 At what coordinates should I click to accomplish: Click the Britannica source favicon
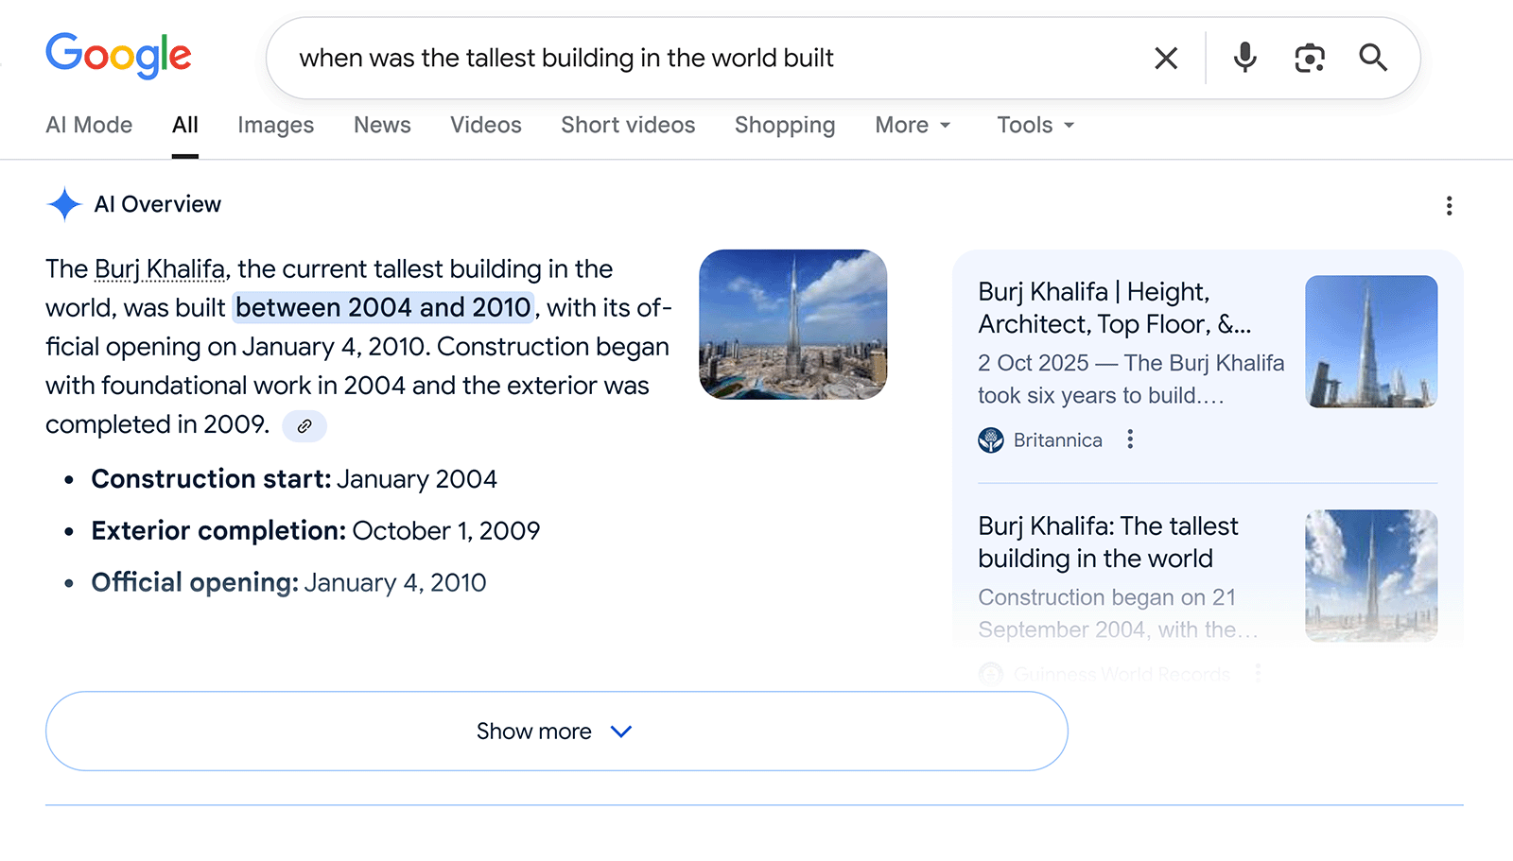990,439
